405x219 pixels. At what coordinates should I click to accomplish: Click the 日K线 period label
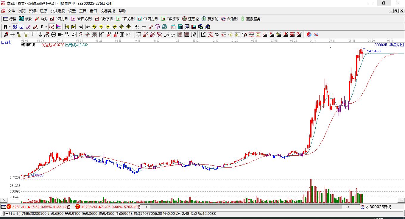6,42
